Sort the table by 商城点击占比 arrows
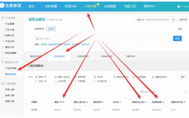Viewport: 189px width, 118px height. [x=145, y=102]
